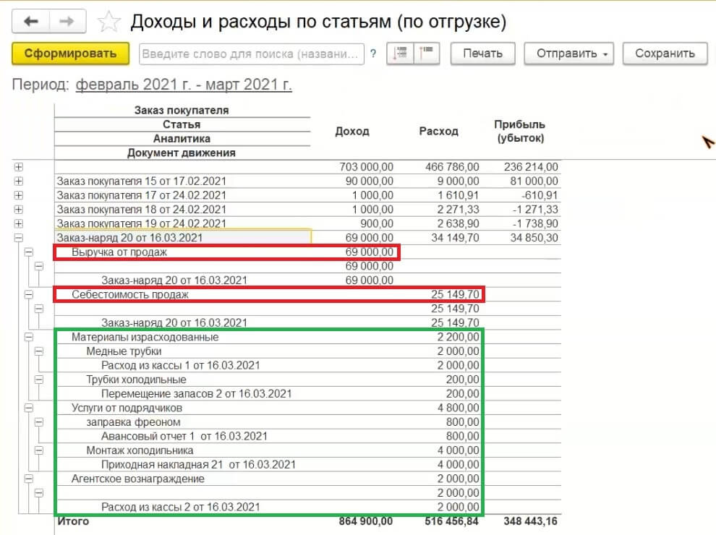Open Расход из кассы 2 от 16.03.2021
The height and width of the screenshot is (535, 716).
[x=180, y=507]
